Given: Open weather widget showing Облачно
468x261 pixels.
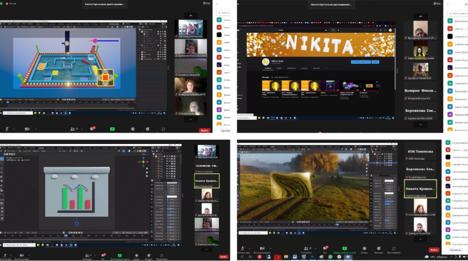Looking at the screenshot, I should pyautogui.click(x=436, y=257).
